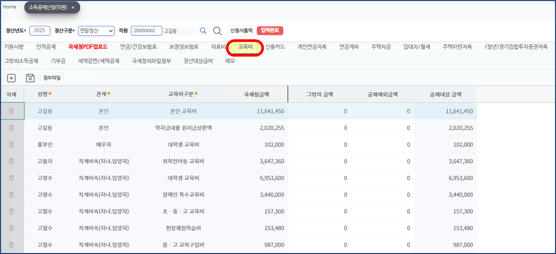Image resolution: width=556 pixels, height=254 pixels.
Task: Delete 고영수 대학생 교육비 row via trash icon
Action: tap(11, 178)
